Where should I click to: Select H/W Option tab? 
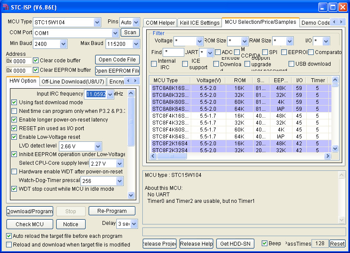coord(23,81)
